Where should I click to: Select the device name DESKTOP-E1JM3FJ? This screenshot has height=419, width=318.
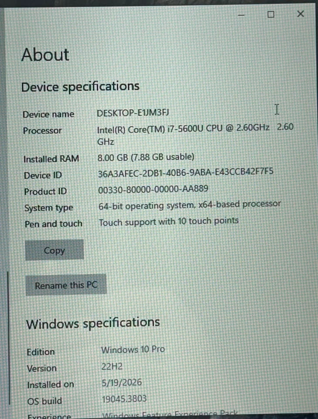[x=133, y=113]
